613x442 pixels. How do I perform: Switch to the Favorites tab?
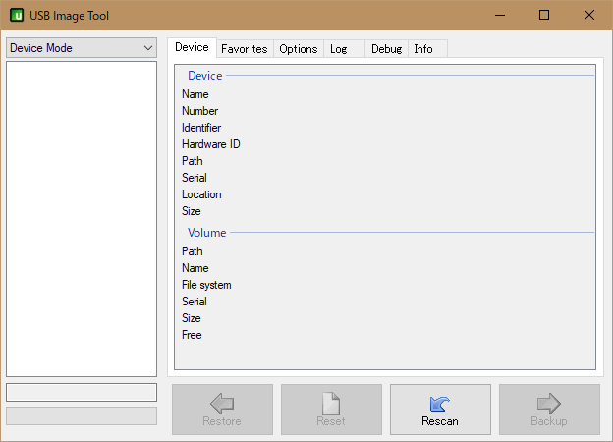244,48
